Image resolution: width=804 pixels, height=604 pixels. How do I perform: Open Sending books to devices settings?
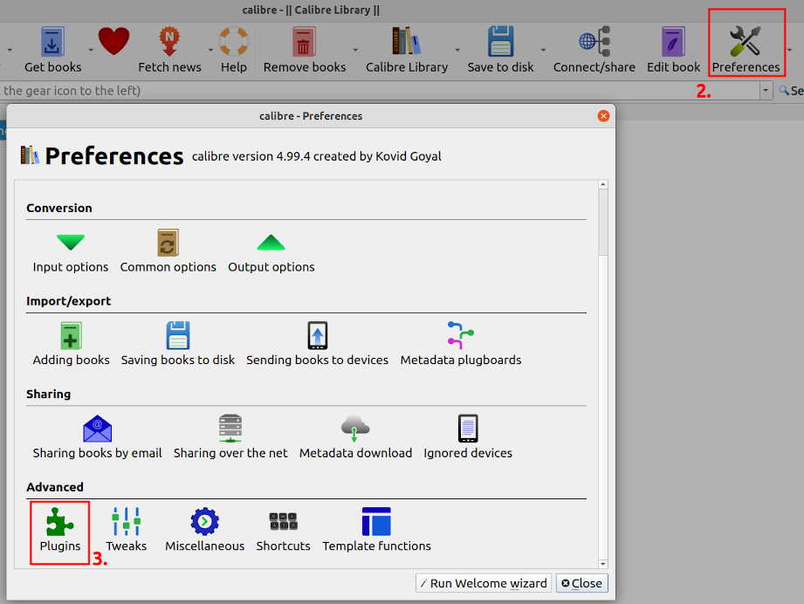tap(318, 345)
